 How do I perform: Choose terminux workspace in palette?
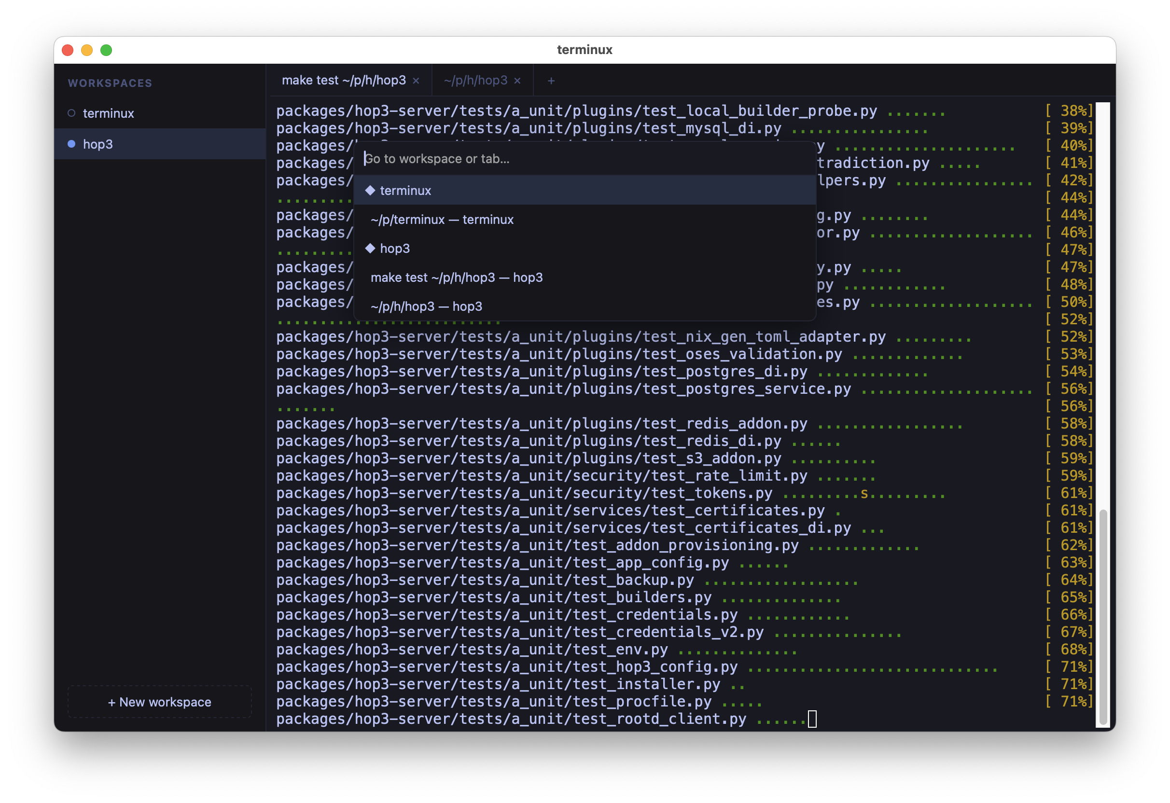coord(585,190)
